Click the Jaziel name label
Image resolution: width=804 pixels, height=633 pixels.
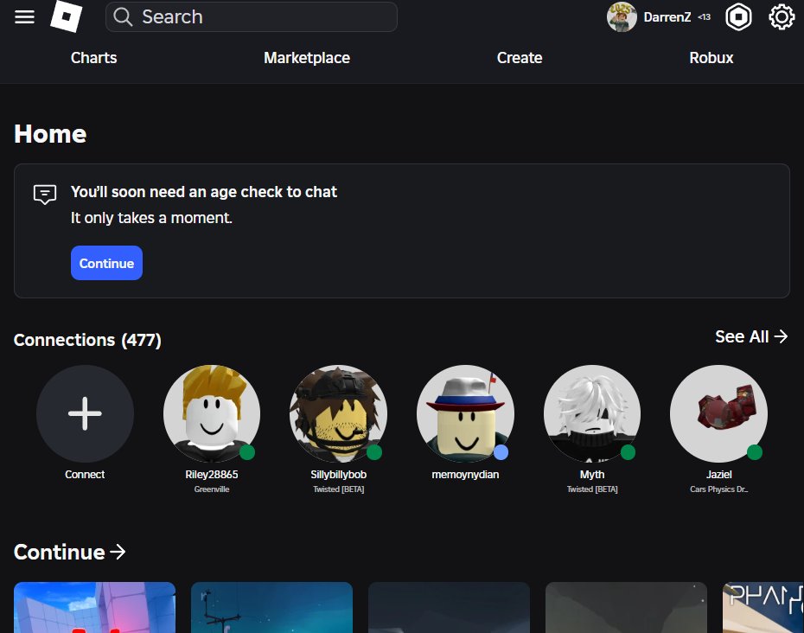pyautogui.click(x=719, y=475)
